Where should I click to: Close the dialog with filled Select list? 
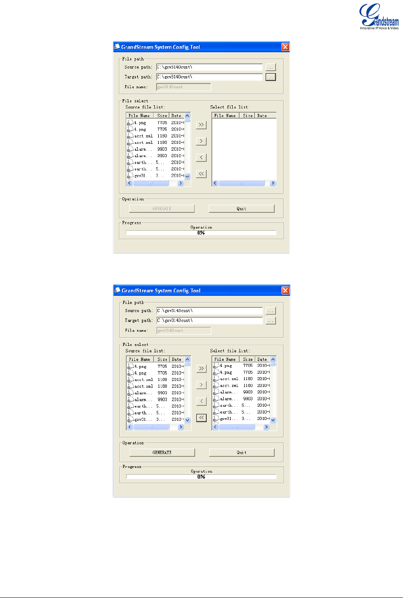point(285,291)
